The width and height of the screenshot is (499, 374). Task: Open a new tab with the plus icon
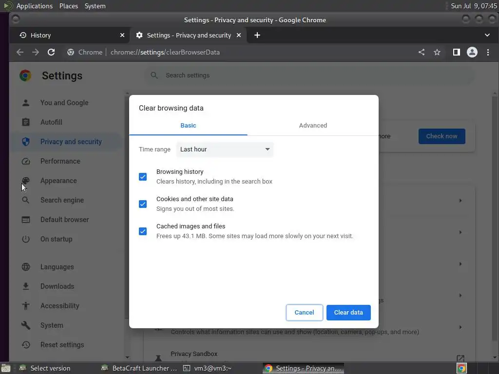[257, 35]
